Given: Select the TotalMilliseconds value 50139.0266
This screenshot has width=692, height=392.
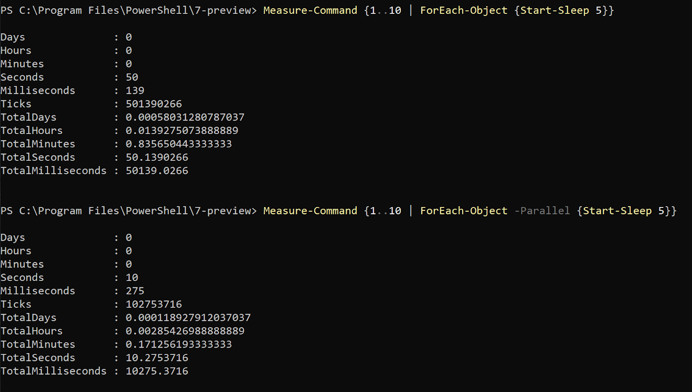Looking at the screenshot, I should pyautogui.click(x=157, y=170).
